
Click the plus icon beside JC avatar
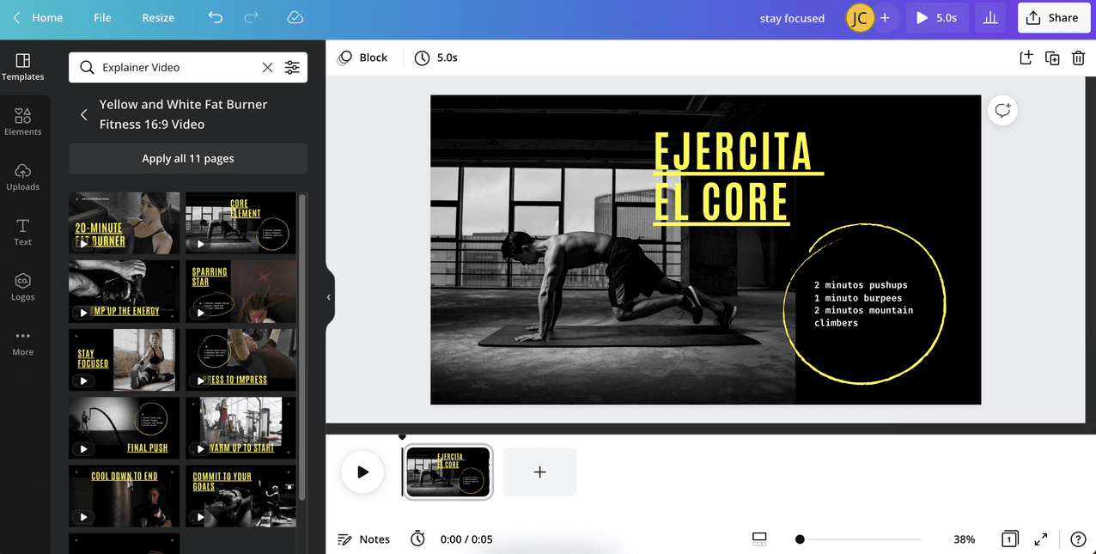(x=885, y=17)
